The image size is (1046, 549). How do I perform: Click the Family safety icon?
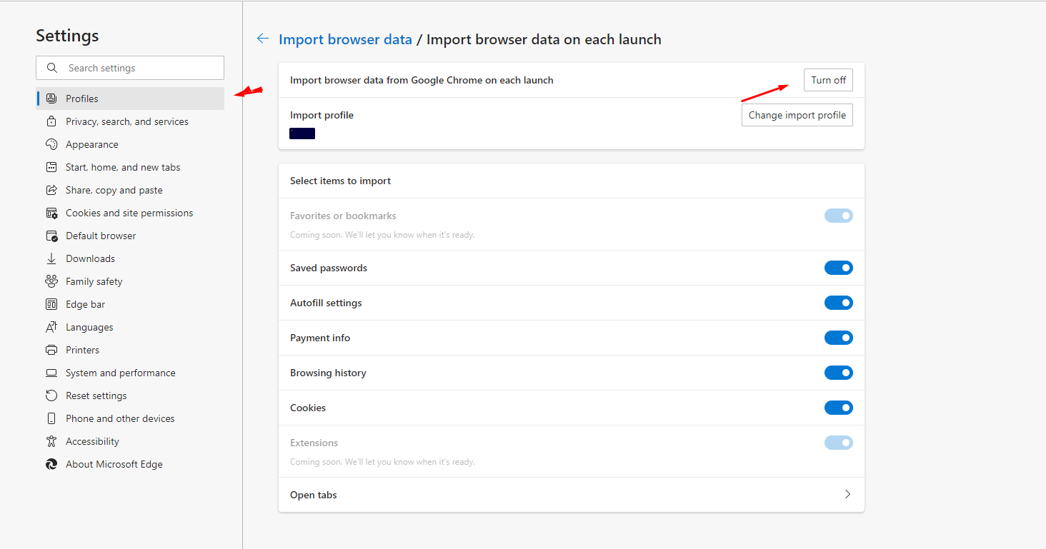51,281
